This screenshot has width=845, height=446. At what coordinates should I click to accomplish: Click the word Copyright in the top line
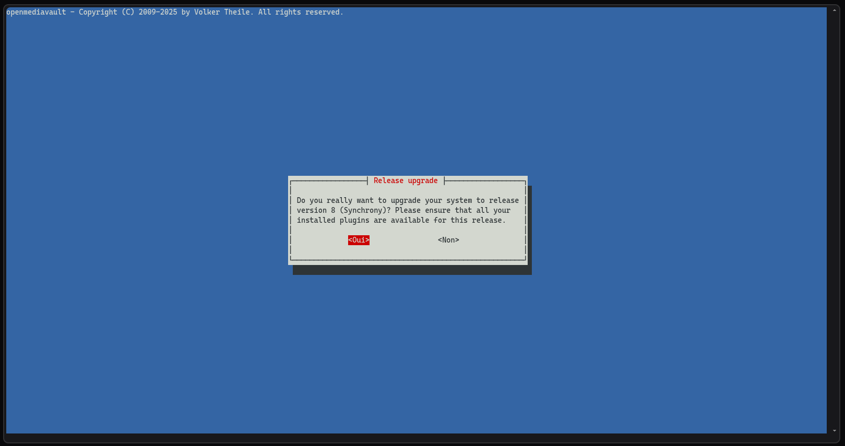coord(98,12)
